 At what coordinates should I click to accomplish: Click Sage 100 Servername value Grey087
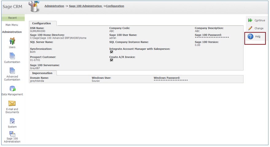(35, 68)
